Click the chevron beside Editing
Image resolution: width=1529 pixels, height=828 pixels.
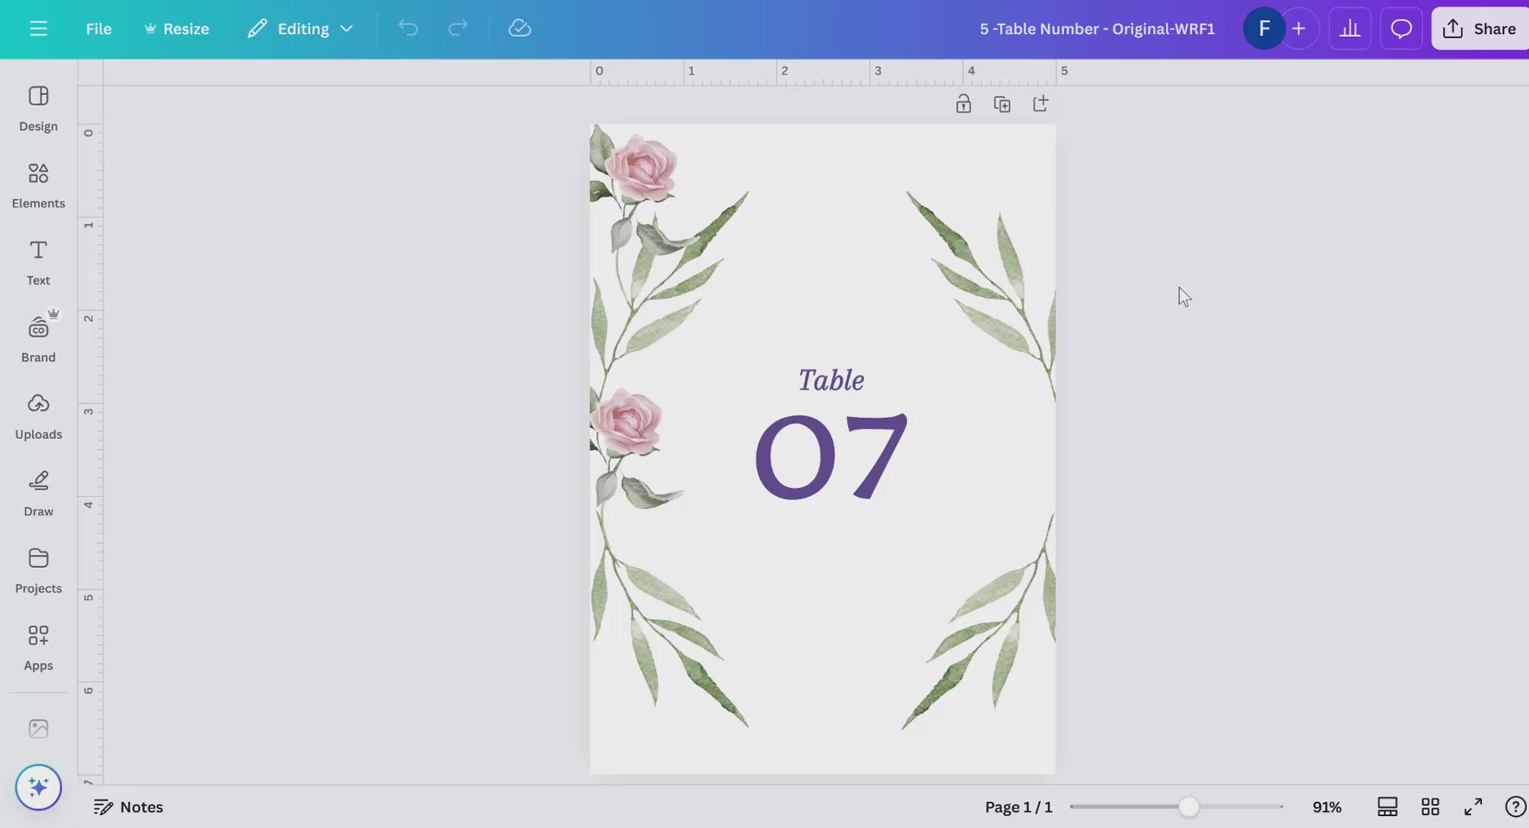[346, 29]
